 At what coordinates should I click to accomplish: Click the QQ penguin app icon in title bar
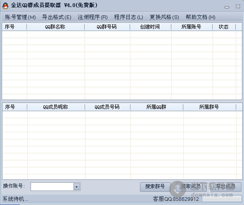[5, 6]
